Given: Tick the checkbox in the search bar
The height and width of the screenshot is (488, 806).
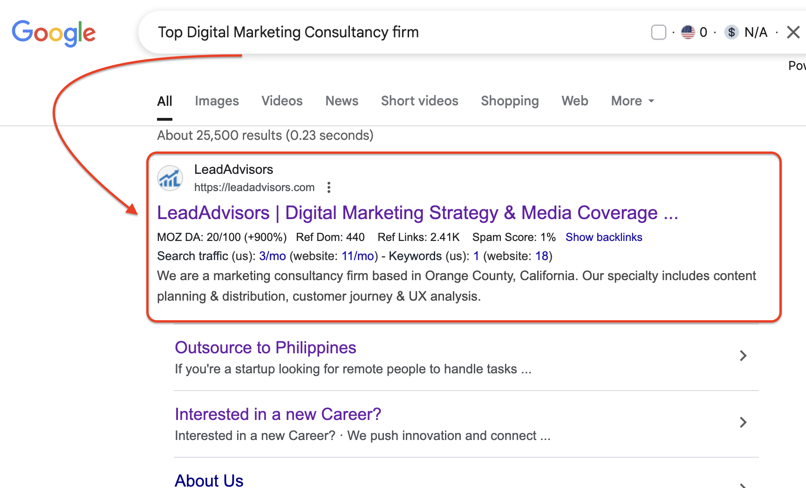Looking at the screenshot, I should pyautogui.click(x=658, y=32).
